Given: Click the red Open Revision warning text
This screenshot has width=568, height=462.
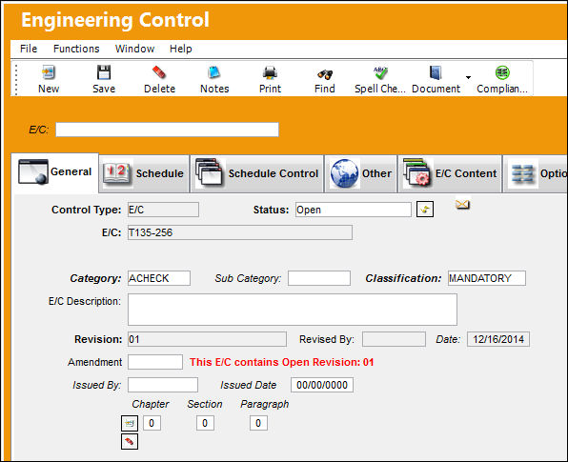Looking at the screenshot, I should click(x=281, y=362).
